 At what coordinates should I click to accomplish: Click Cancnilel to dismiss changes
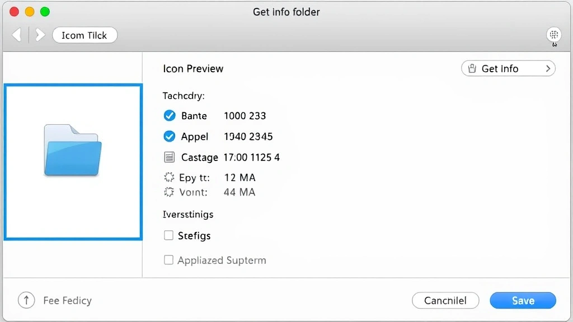tap(445, 300)
